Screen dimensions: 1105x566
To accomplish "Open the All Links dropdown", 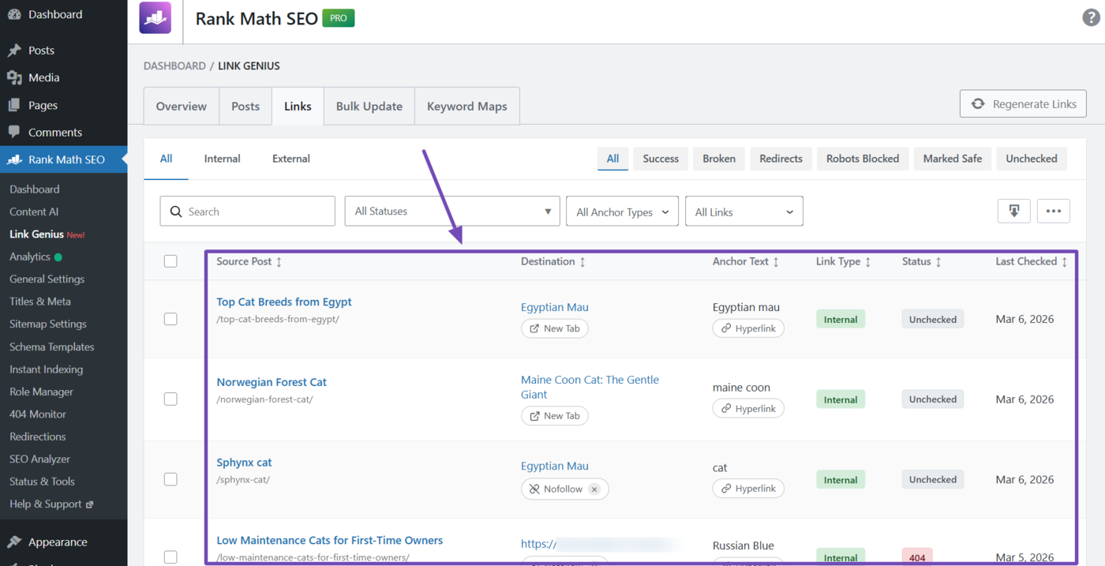I will pyautogui.click(x=744, y=212).
